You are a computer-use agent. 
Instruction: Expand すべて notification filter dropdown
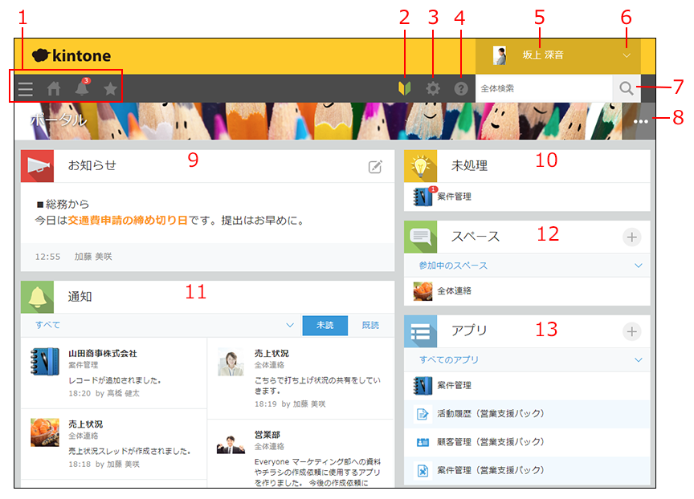[x=290, y=325]
